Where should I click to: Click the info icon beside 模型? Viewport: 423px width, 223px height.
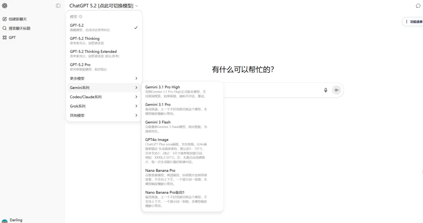[80, 17]
